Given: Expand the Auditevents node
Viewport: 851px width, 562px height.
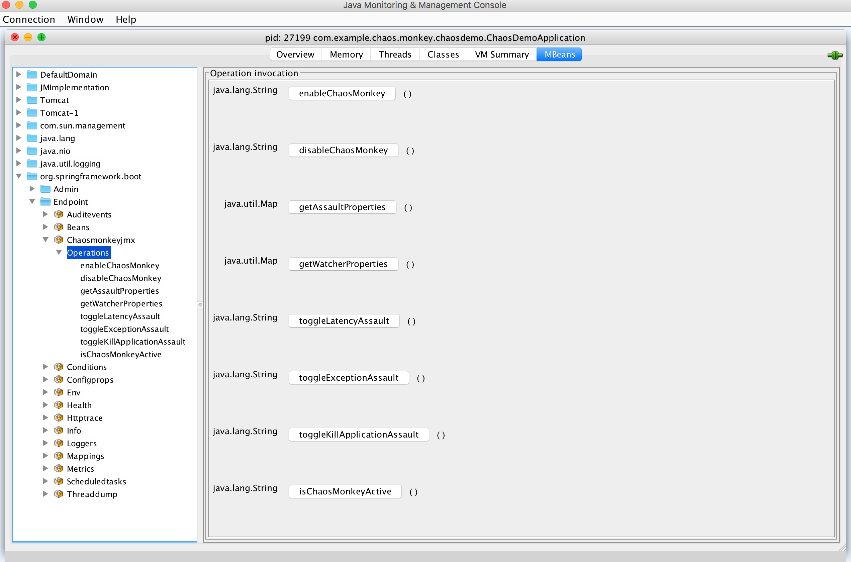Looking at the screenshot, I should pyautogui.click(x=45, y=214).
